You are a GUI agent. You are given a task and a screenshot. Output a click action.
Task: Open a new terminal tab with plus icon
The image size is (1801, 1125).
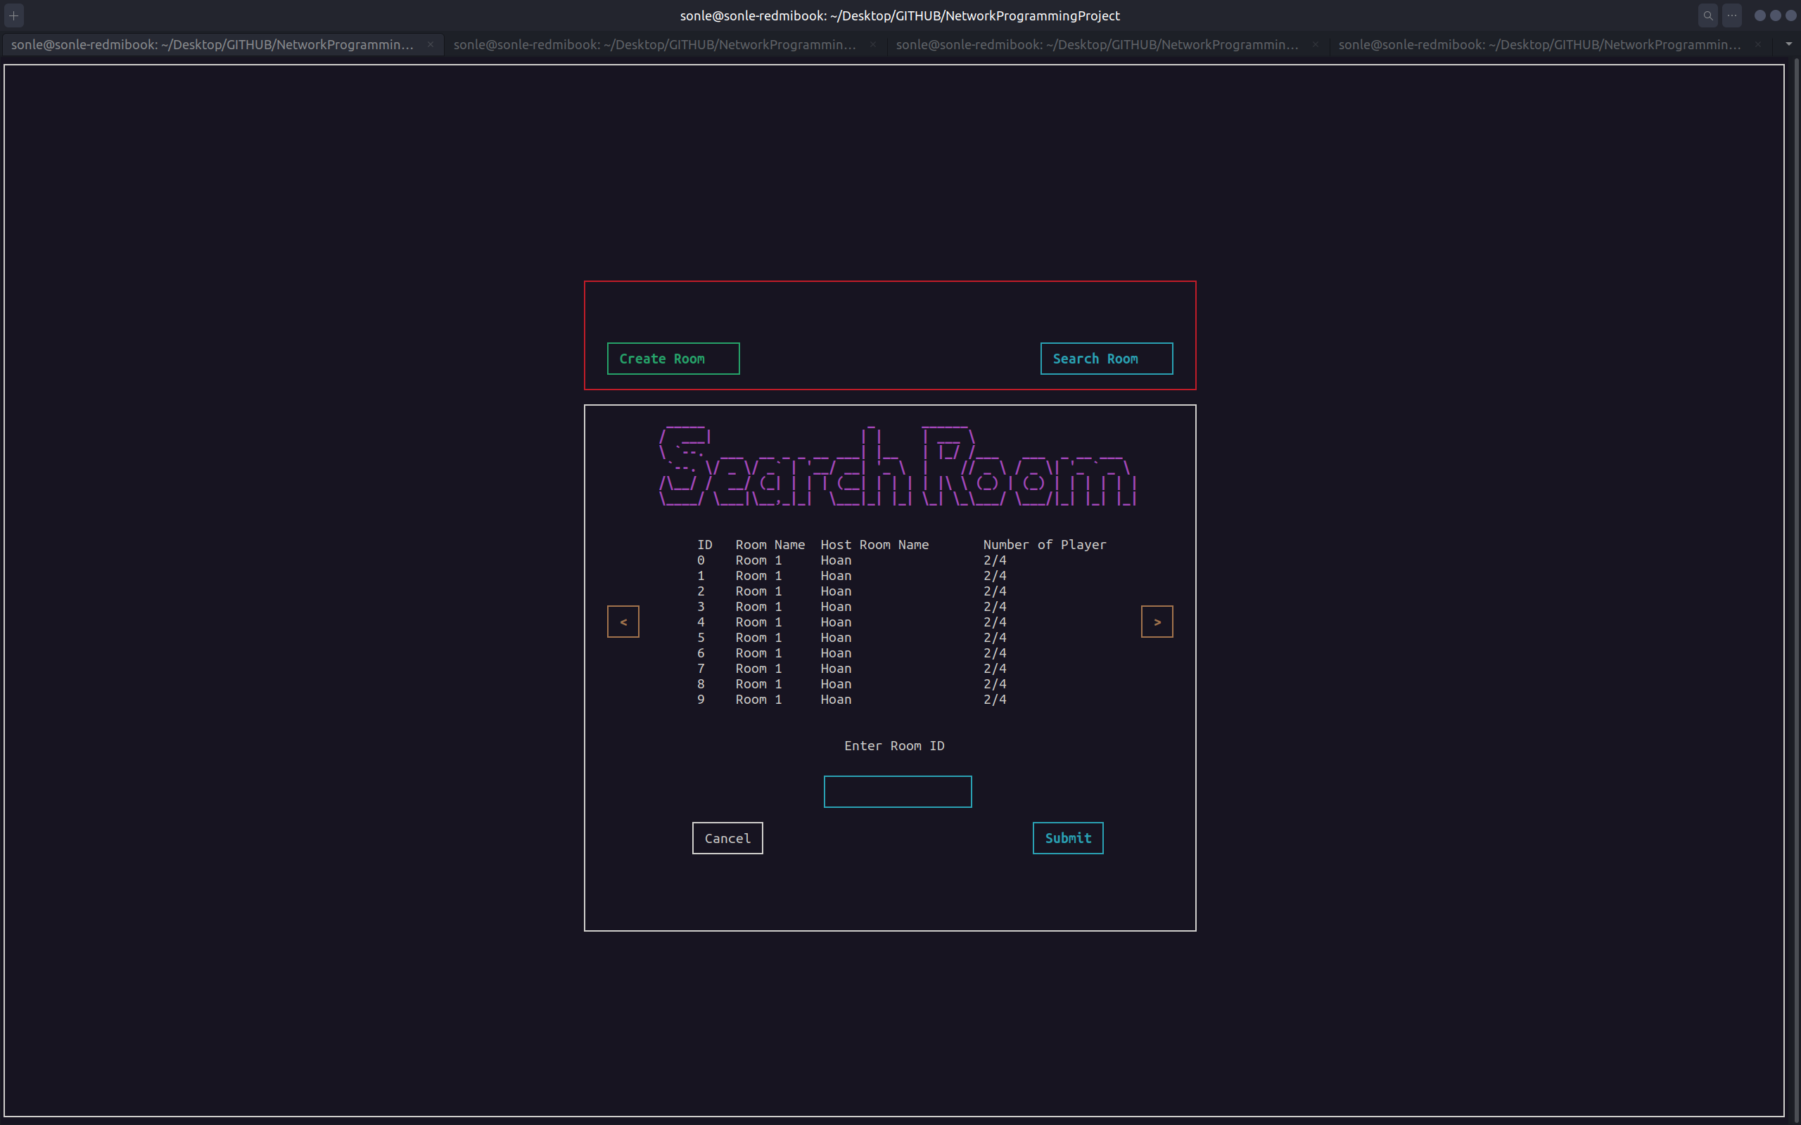13,15
